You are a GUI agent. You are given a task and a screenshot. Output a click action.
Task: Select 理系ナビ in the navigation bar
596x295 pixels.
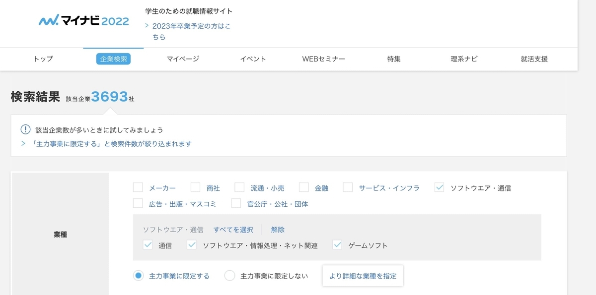click(465, 59)
